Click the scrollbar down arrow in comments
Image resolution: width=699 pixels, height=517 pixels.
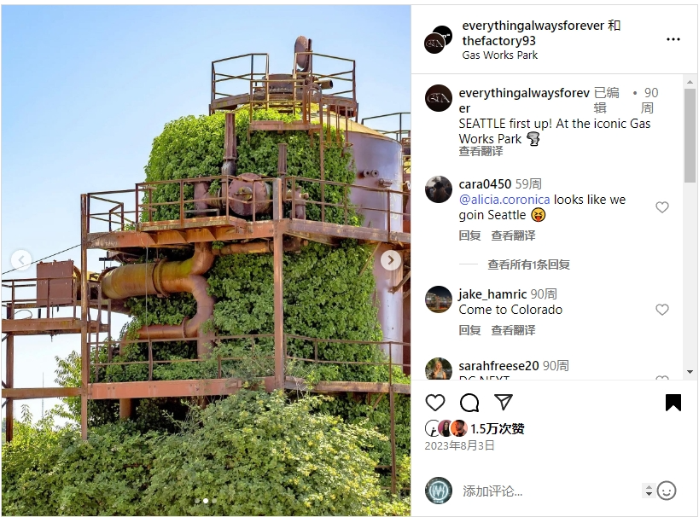(x=690, y=372)
